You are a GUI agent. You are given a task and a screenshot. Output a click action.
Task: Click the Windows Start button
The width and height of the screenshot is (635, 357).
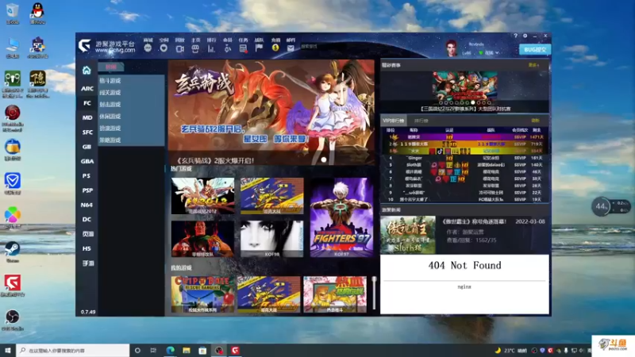8,351
